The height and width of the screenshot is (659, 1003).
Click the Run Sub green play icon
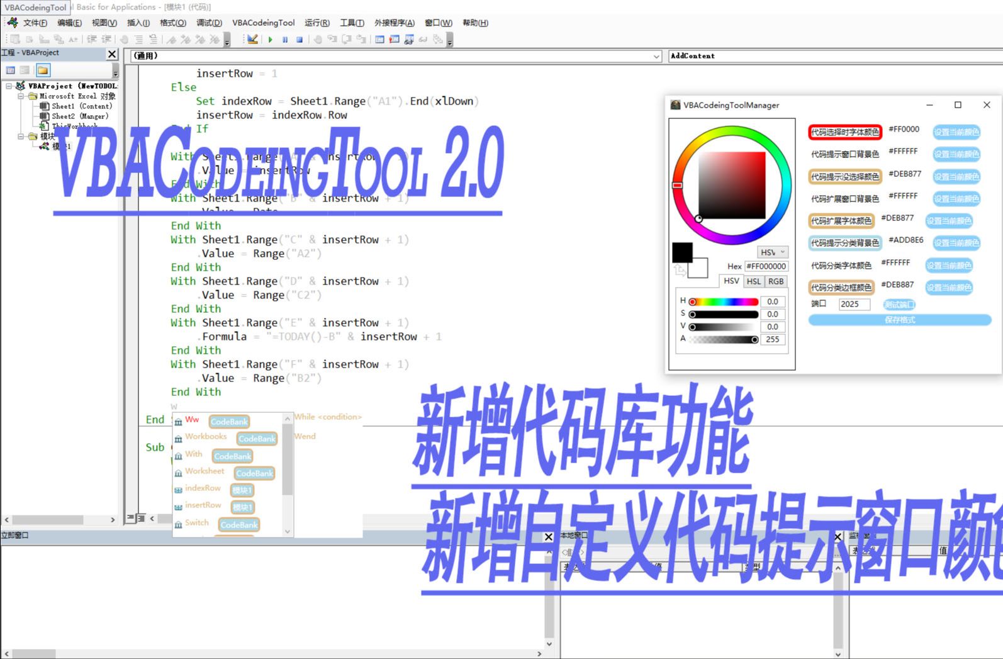(x=270, y=40)
